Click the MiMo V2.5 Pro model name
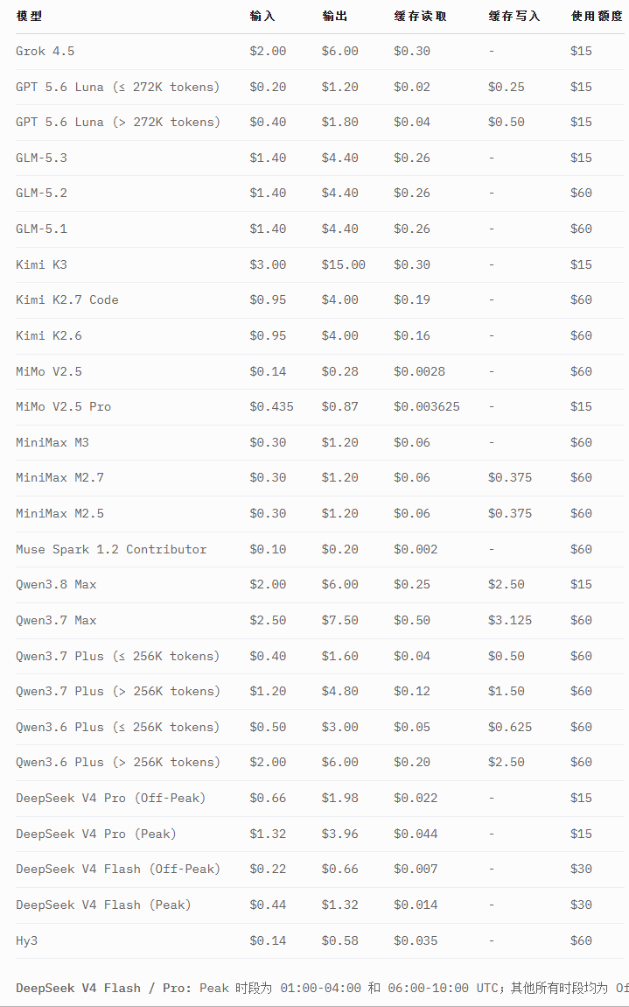629x1007 pixels. click(64, 406)
